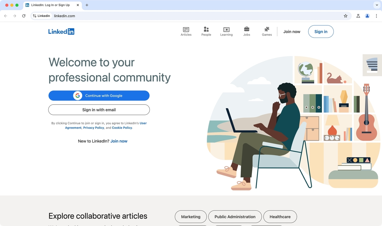
Task: Click Join now next to New to LinkedIn
Action: click(x=119, y=141)
